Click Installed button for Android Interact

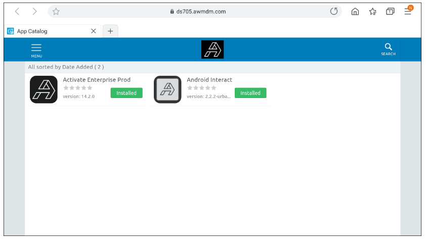click(x=250, y=93)
